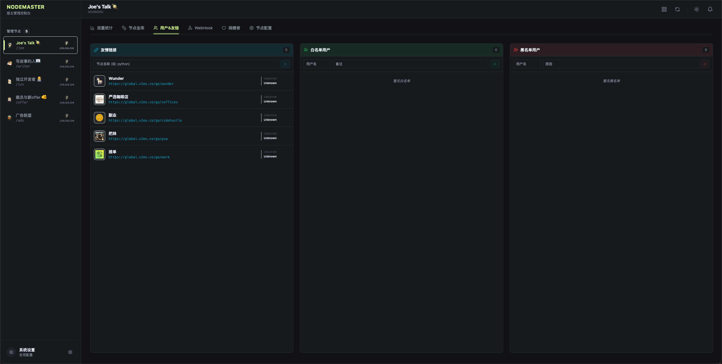
Task: Open the WebHook tab
Action: (x=200, y=28)
